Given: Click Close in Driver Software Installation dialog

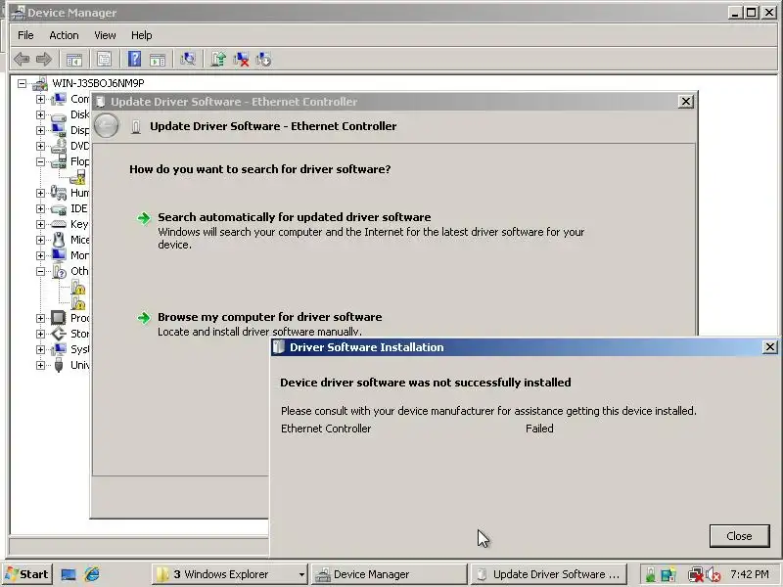Looking at the screenshot, I should click(739, 535).
